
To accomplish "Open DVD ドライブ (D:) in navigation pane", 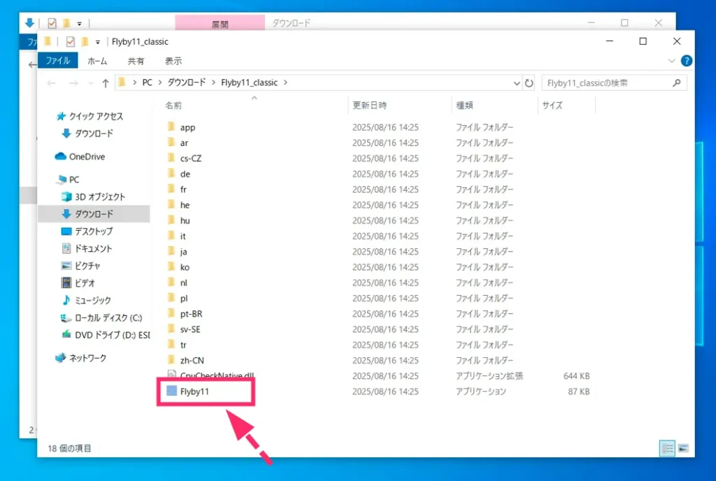I will (x=106, y=335).
